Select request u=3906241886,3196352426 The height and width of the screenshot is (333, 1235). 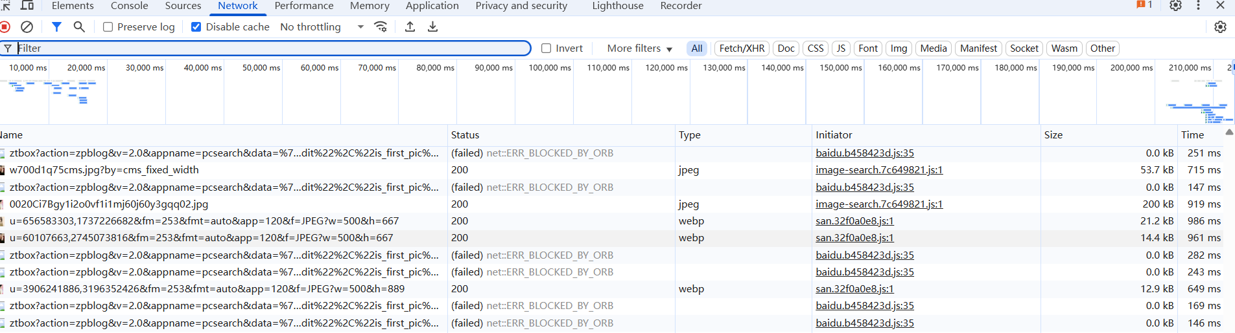207,289
